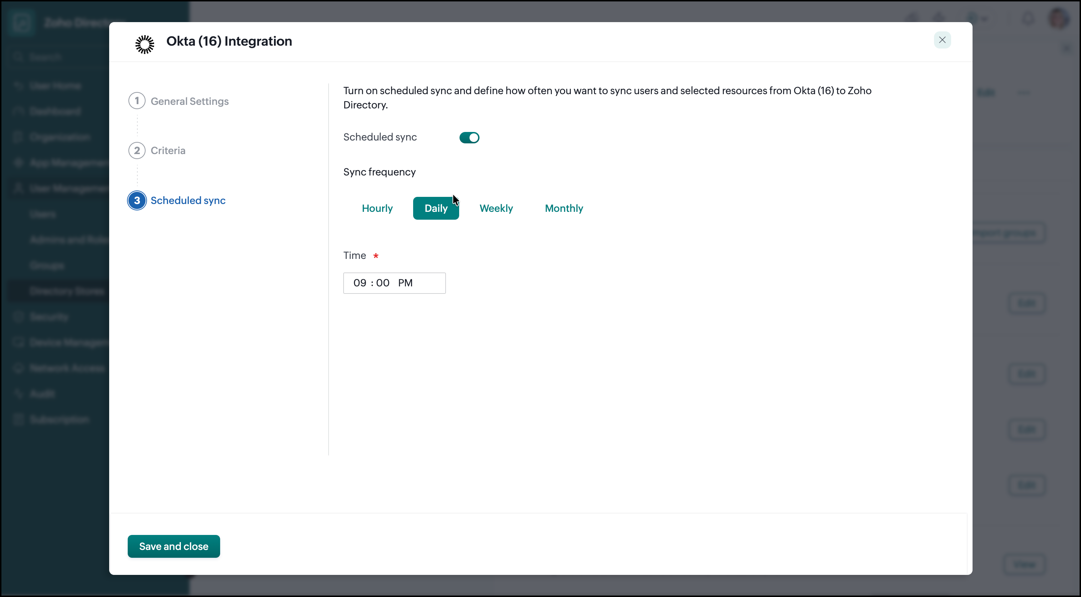
Task: Choose Weekly sync frequency
Action: 496,208
